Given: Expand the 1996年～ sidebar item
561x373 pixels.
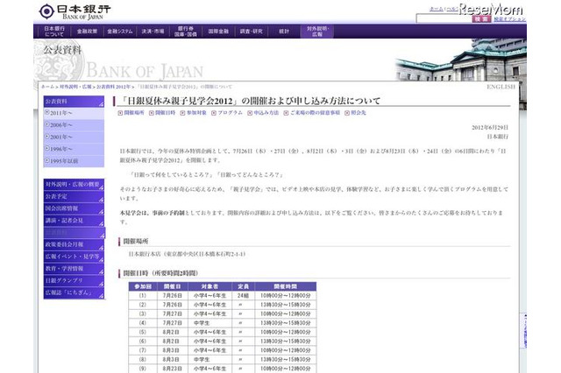Looking at the screenshot, I should 74,149.
